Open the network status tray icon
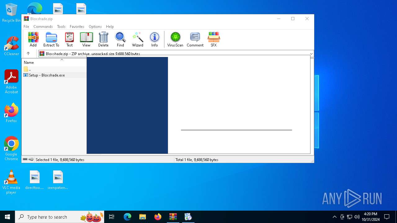 [x=350, y=217]
